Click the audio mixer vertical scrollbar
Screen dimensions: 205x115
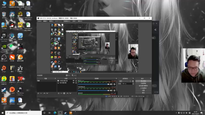(117, 86)
